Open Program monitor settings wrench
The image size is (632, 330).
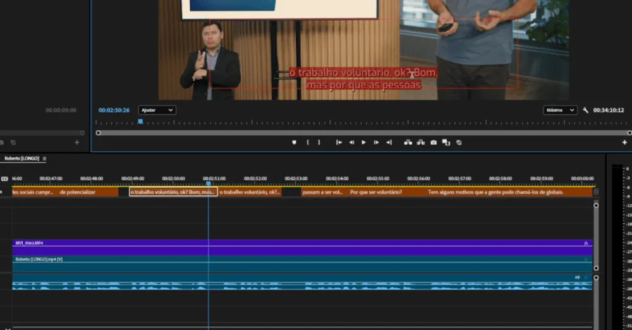click(x=585, y=110)
